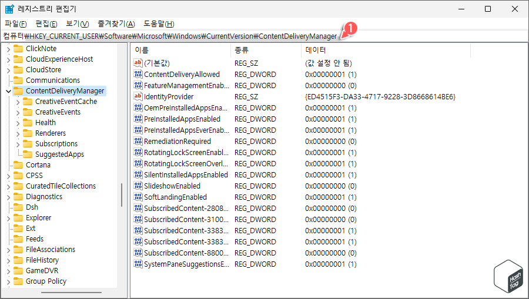Viewport: 529px width, 299px height.
Task: Click the Registry Editor app icon in title bar
Action: tap(9, 9)
